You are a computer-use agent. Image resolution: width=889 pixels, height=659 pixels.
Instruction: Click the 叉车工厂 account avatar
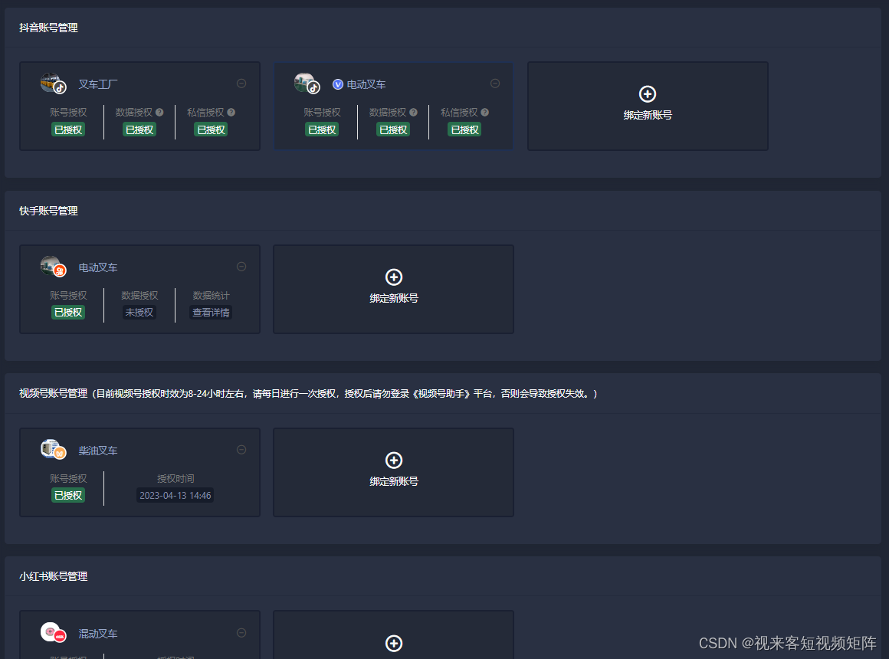point(54,84)
